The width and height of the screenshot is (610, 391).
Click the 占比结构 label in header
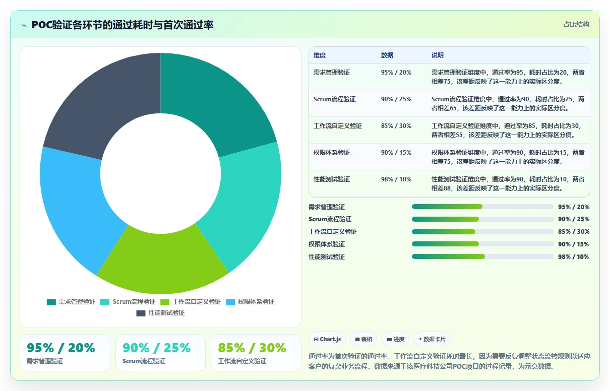pyautogui.click(x=576, y=25)
